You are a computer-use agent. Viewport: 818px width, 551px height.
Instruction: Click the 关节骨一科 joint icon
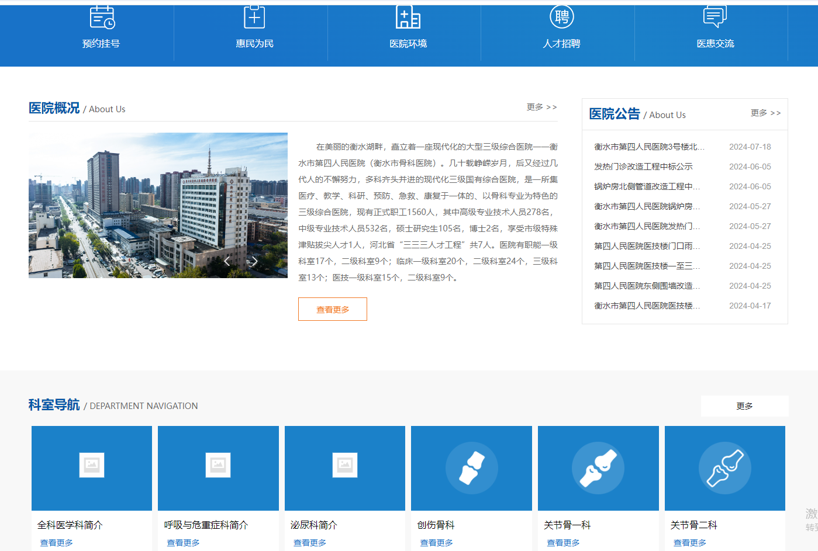598,468
